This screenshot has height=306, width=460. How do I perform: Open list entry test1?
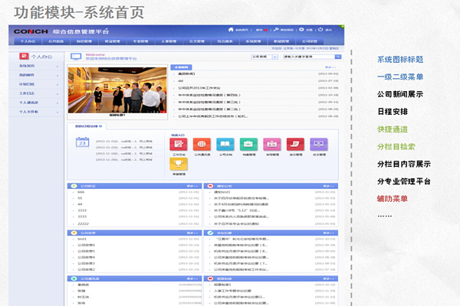pos(82,239)
